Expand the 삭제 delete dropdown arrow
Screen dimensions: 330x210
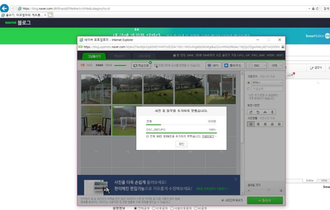pos(282,65)
